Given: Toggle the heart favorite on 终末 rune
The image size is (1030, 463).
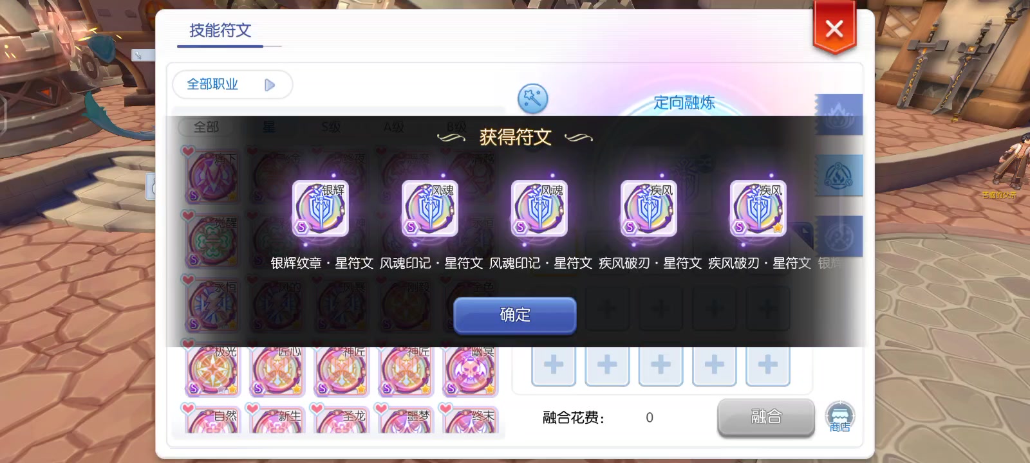Looking at the screenshot, I should [x=445, y=408].
